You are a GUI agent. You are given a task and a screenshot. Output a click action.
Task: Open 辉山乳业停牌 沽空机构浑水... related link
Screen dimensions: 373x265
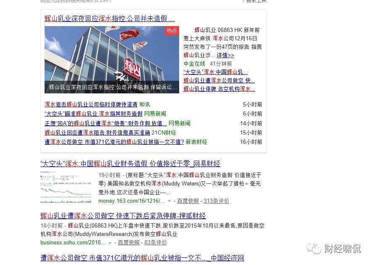coord(219,89)
